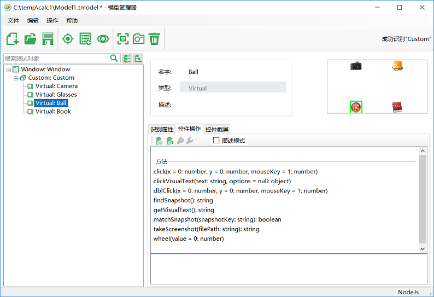434x297 pixels.
Task: Collapse the Window: Window tree node
Action: (8, 69)
